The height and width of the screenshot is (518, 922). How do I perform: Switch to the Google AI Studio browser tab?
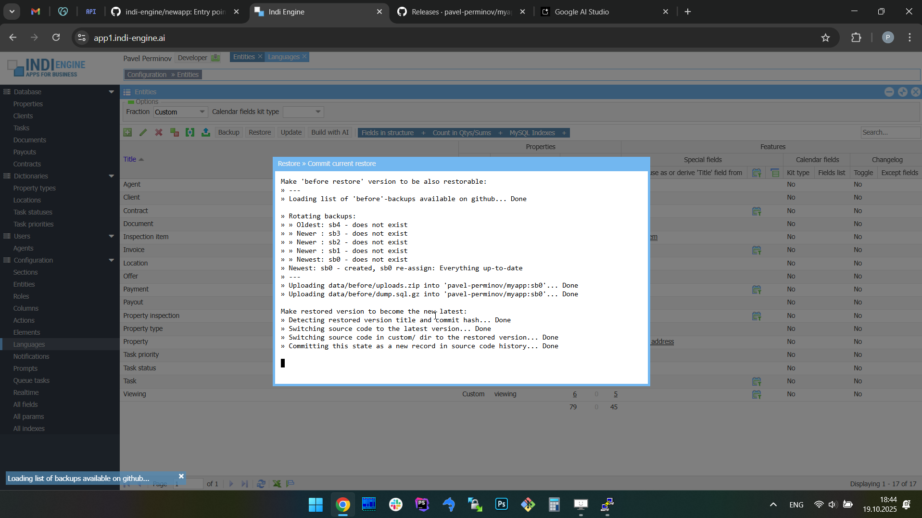581,12
